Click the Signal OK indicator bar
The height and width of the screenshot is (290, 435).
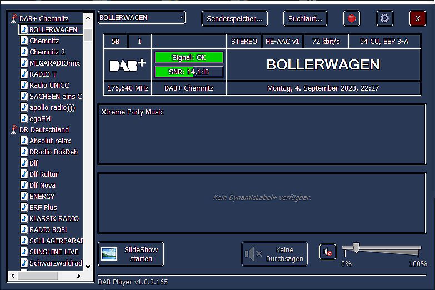189,57
